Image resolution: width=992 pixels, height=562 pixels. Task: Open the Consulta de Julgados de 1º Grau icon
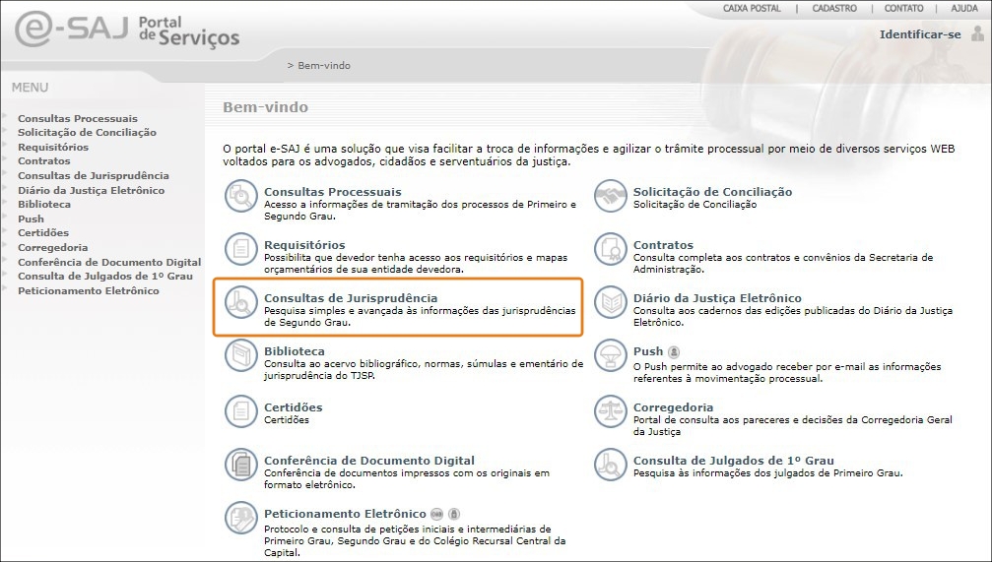tap(611, 464)
